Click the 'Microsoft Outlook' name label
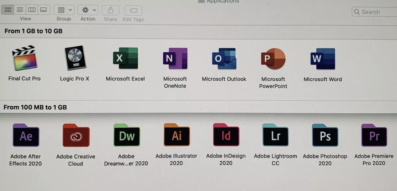Image resolution: width=397 pixels, height=191 pixels. point(224,79)
